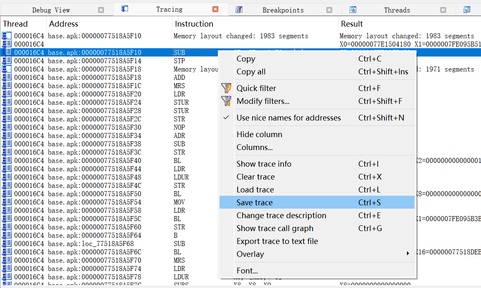Screen dimensions: 481x288
Task: Close the Debug View tab
Action: pyautogui.click(x=101, y=10)
